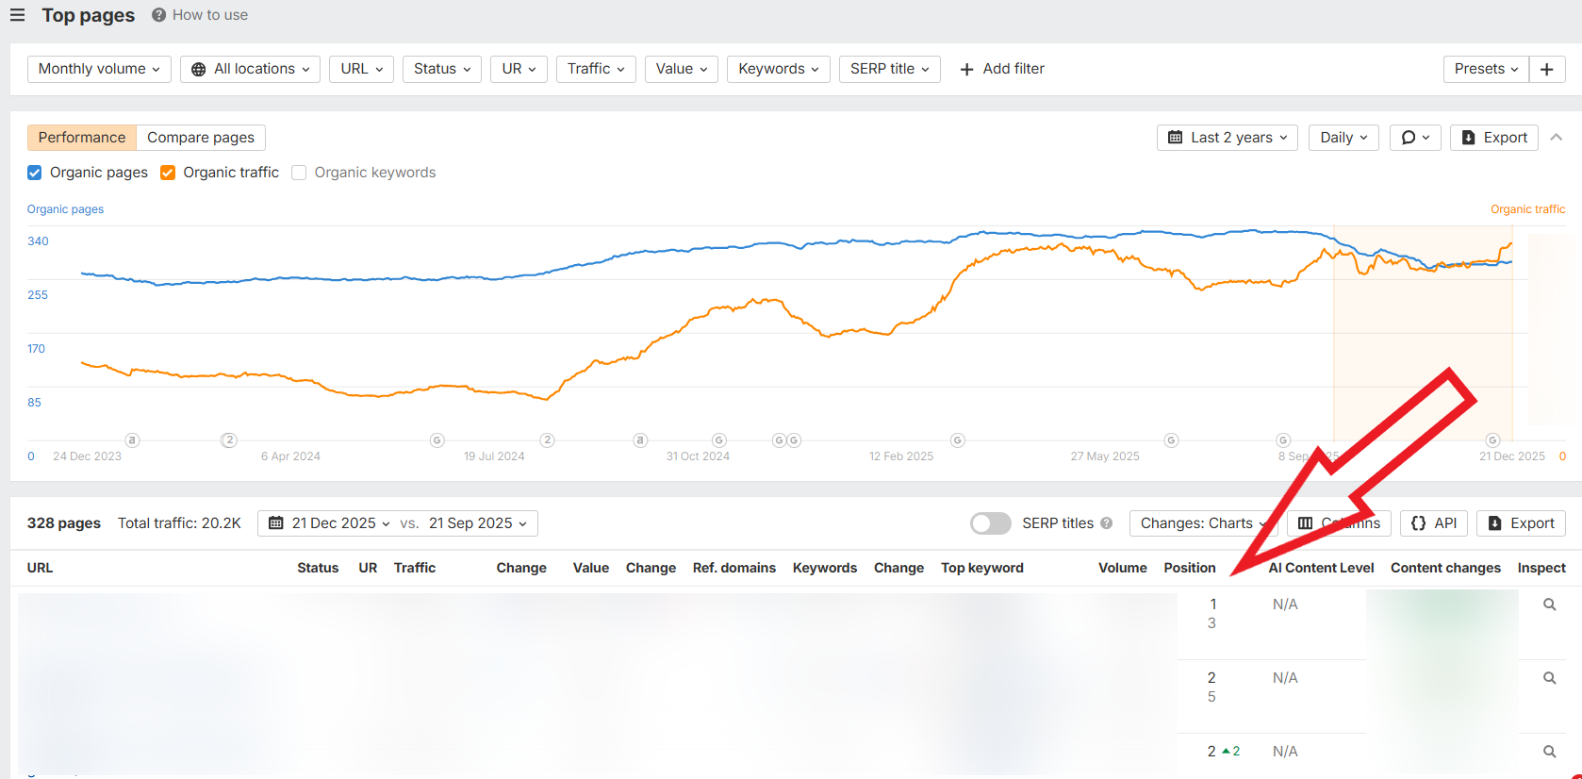Open the Status filter dropdown
The height and width of the screenshot is (779, 1582).
(442, 69)
